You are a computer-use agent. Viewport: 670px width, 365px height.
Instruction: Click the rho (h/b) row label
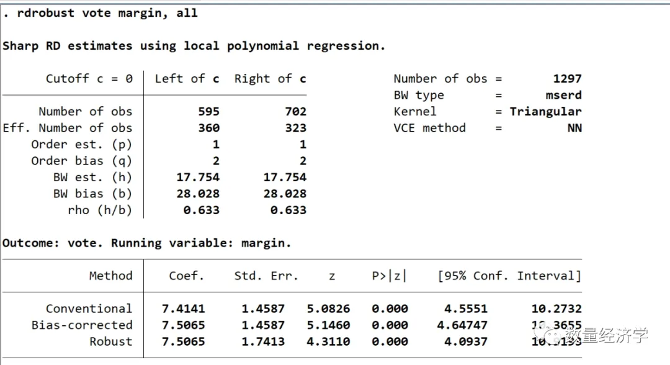tap(100, 210)
